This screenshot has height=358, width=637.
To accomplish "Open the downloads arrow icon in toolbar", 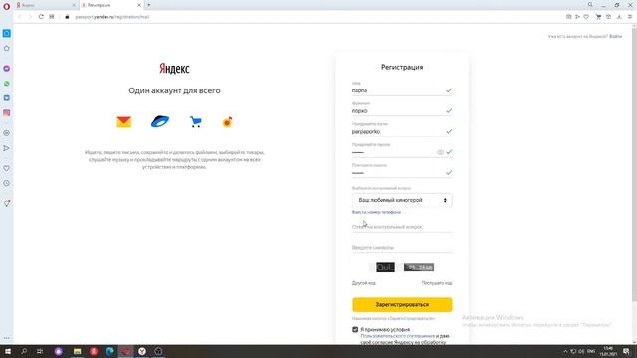I will click(619, 17).
